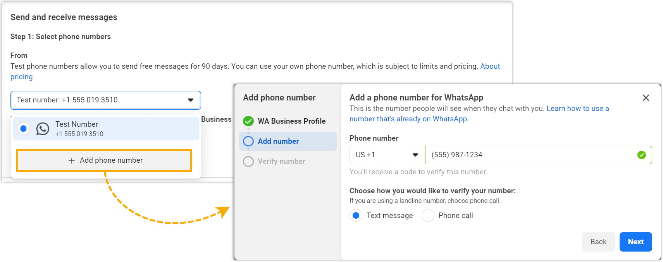The image size is (663, 262).
Task: Click the Add number step circle icon
Action: [248, 141]
